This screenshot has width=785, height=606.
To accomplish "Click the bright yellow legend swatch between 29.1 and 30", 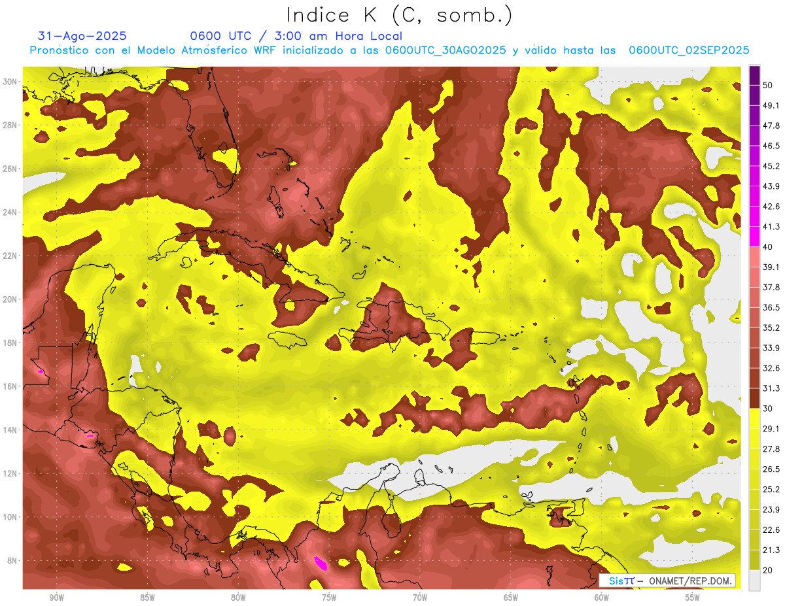I will point(754,418).
